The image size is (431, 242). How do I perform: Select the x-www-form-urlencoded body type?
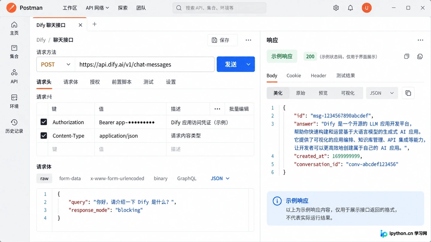[x=117, y=178]
